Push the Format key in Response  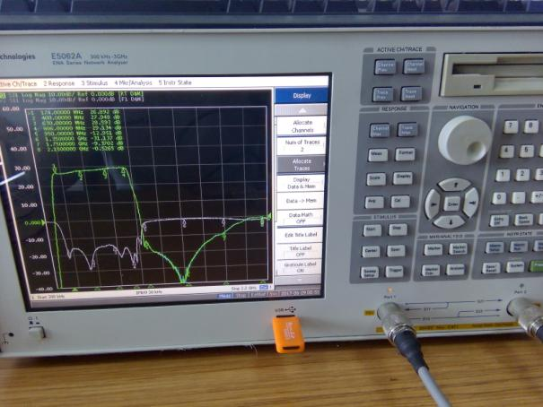click(405, 154)
